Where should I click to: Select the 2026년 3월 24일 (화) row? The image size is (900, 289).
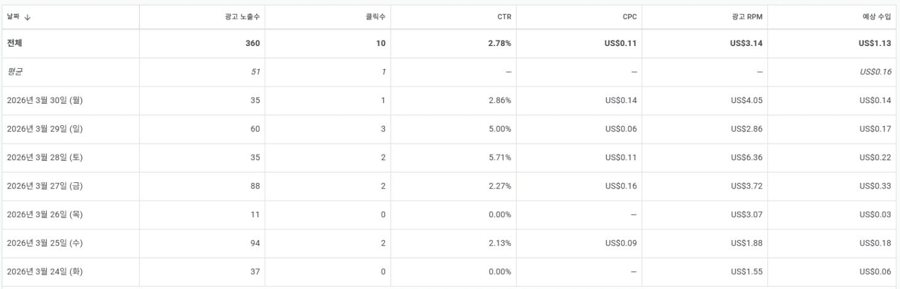click(45, 272)
